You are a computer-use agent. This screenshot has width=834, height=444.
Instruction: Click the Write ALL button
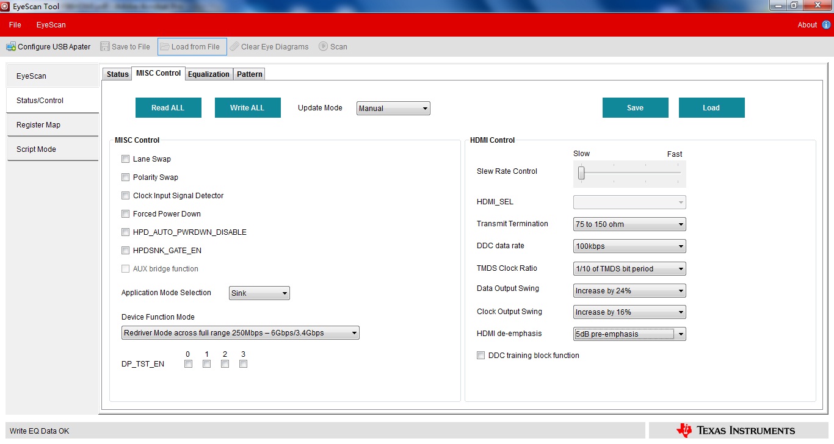[x=247, y=108]
